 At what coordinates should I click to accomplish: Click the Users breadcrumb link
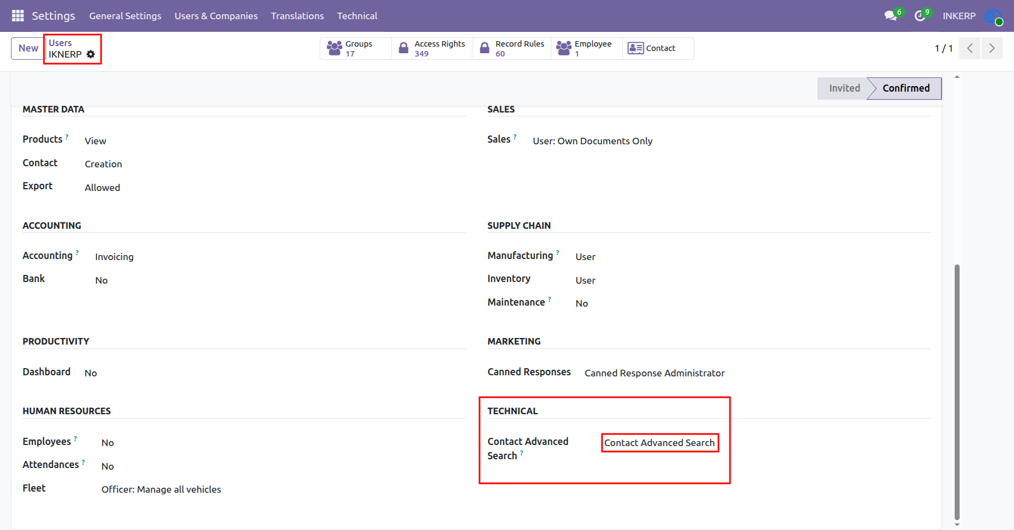[x=60, y=43]
